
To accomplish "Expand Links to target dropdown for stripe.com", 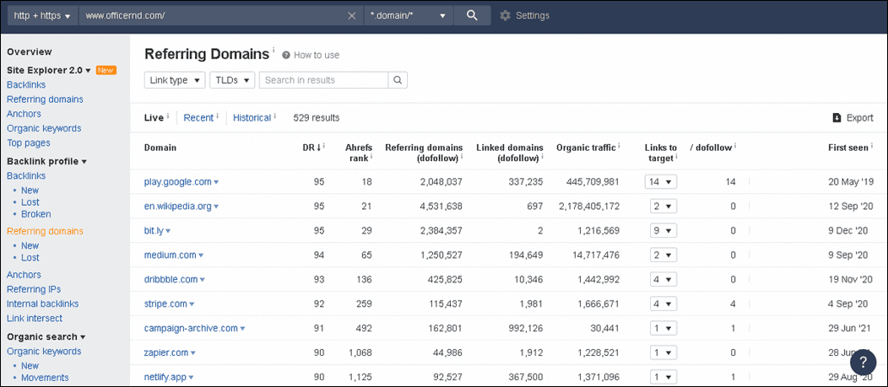I will (663, 304).
